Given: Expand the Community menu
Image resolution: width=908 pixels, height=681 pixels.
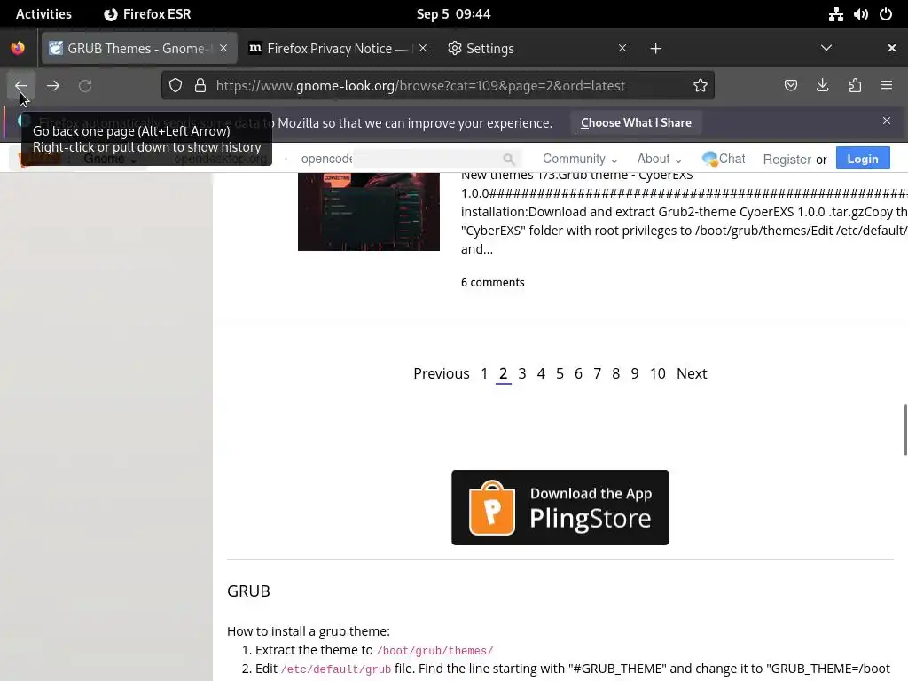Looking at the screenshot, I should point(580,159).
